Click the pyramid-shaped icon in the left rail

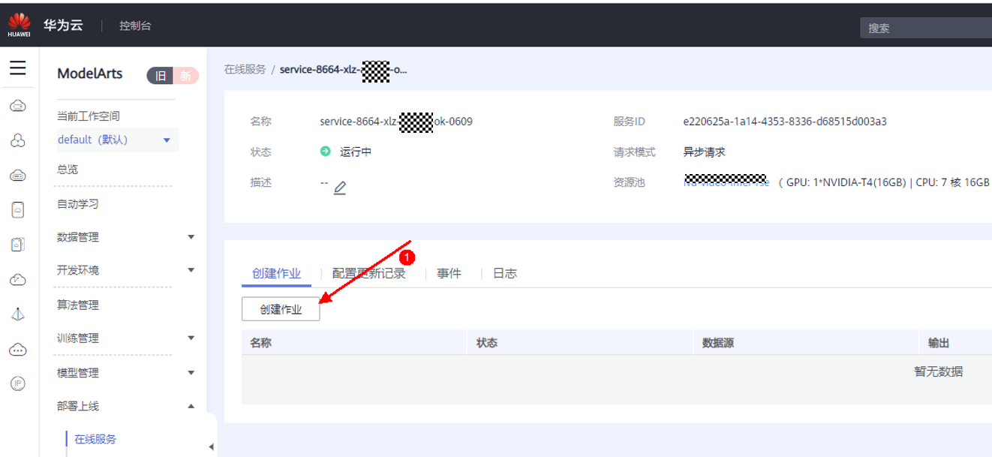[18, 314]
